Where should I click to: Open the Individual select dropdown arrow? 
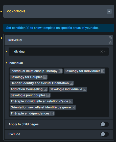(x=105, y=52)
